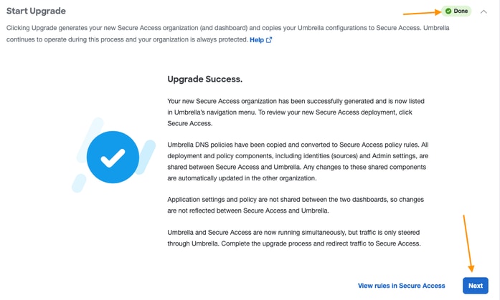The width and height of the screenshot is (500, 300).
Task: Collapse the Start Upgrade section chevron
Action: (x=484, y=11)
